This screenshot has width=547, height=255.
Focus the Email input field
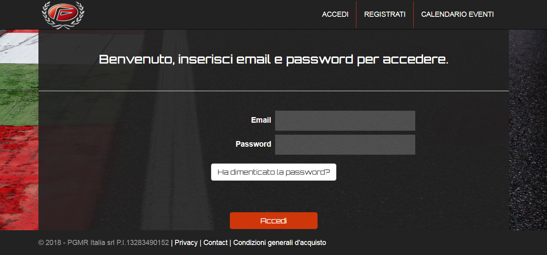coord(345,121)
